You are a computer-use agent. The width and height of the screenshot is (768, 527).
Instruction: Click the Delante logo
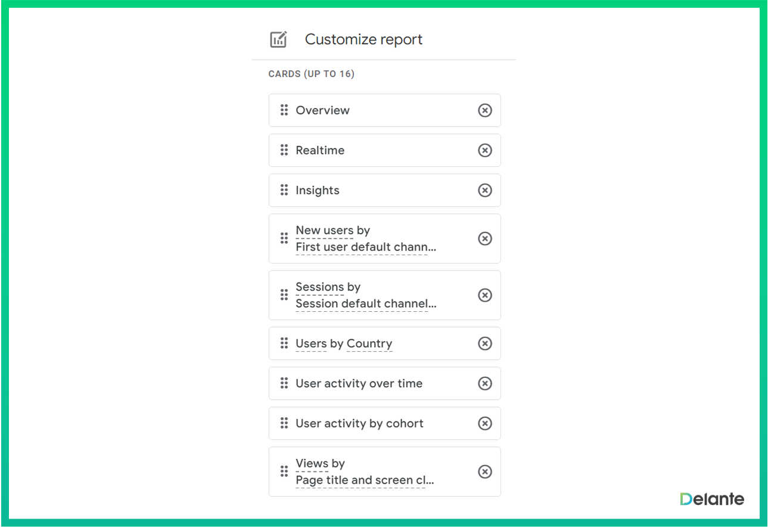point(712,499)
